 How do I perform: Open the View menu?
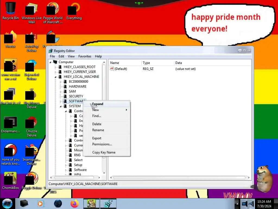[x=71, y=56]
